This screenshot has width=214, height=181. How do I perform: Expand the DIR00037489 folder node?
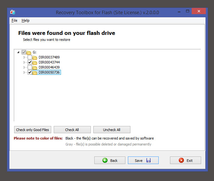(24, 57)
